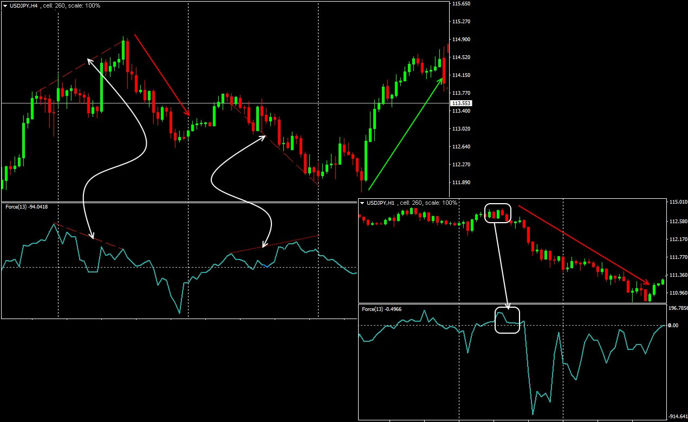Open the USDJPY,H1 chart dropdown triangle
The image size is (688, 422).
tap(362, 203)
